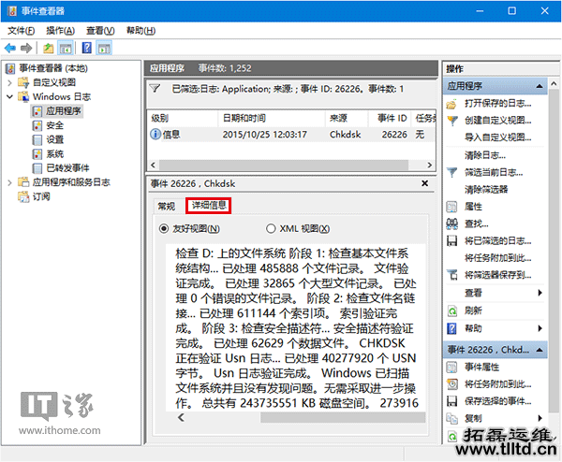Open the 帮助(H) menu
Viewport: 562px width, 462px height.
point(140,31)
